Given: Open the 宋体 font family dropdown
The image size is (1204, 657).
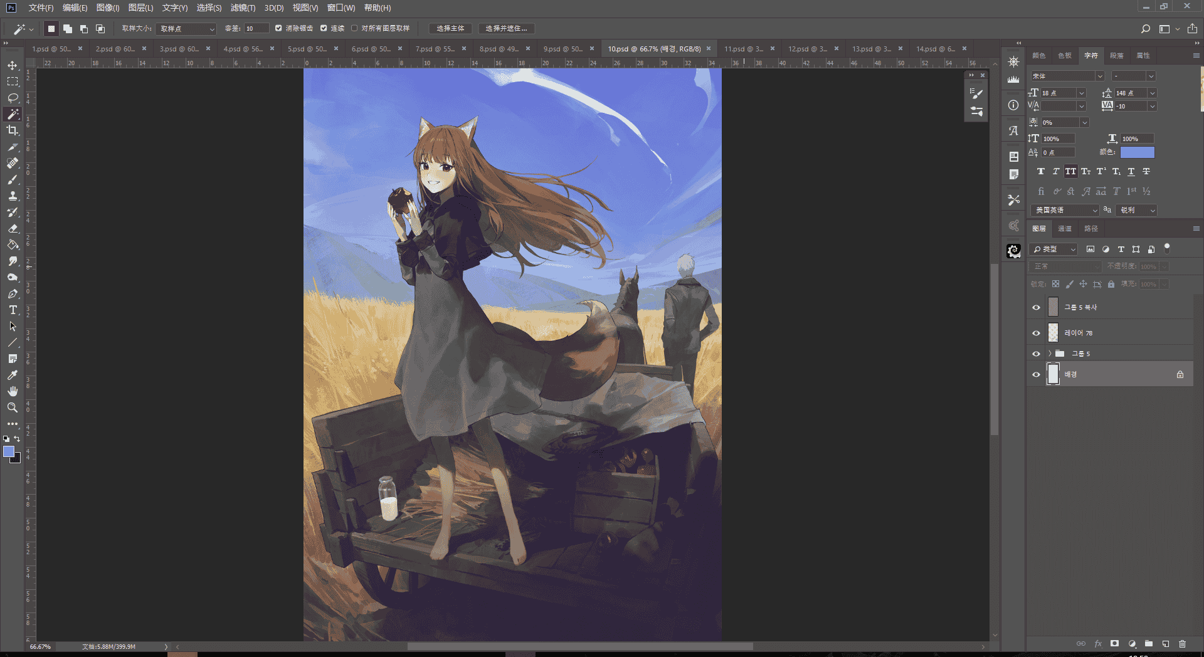Looking at the screenshot, I should [1067, 76].
